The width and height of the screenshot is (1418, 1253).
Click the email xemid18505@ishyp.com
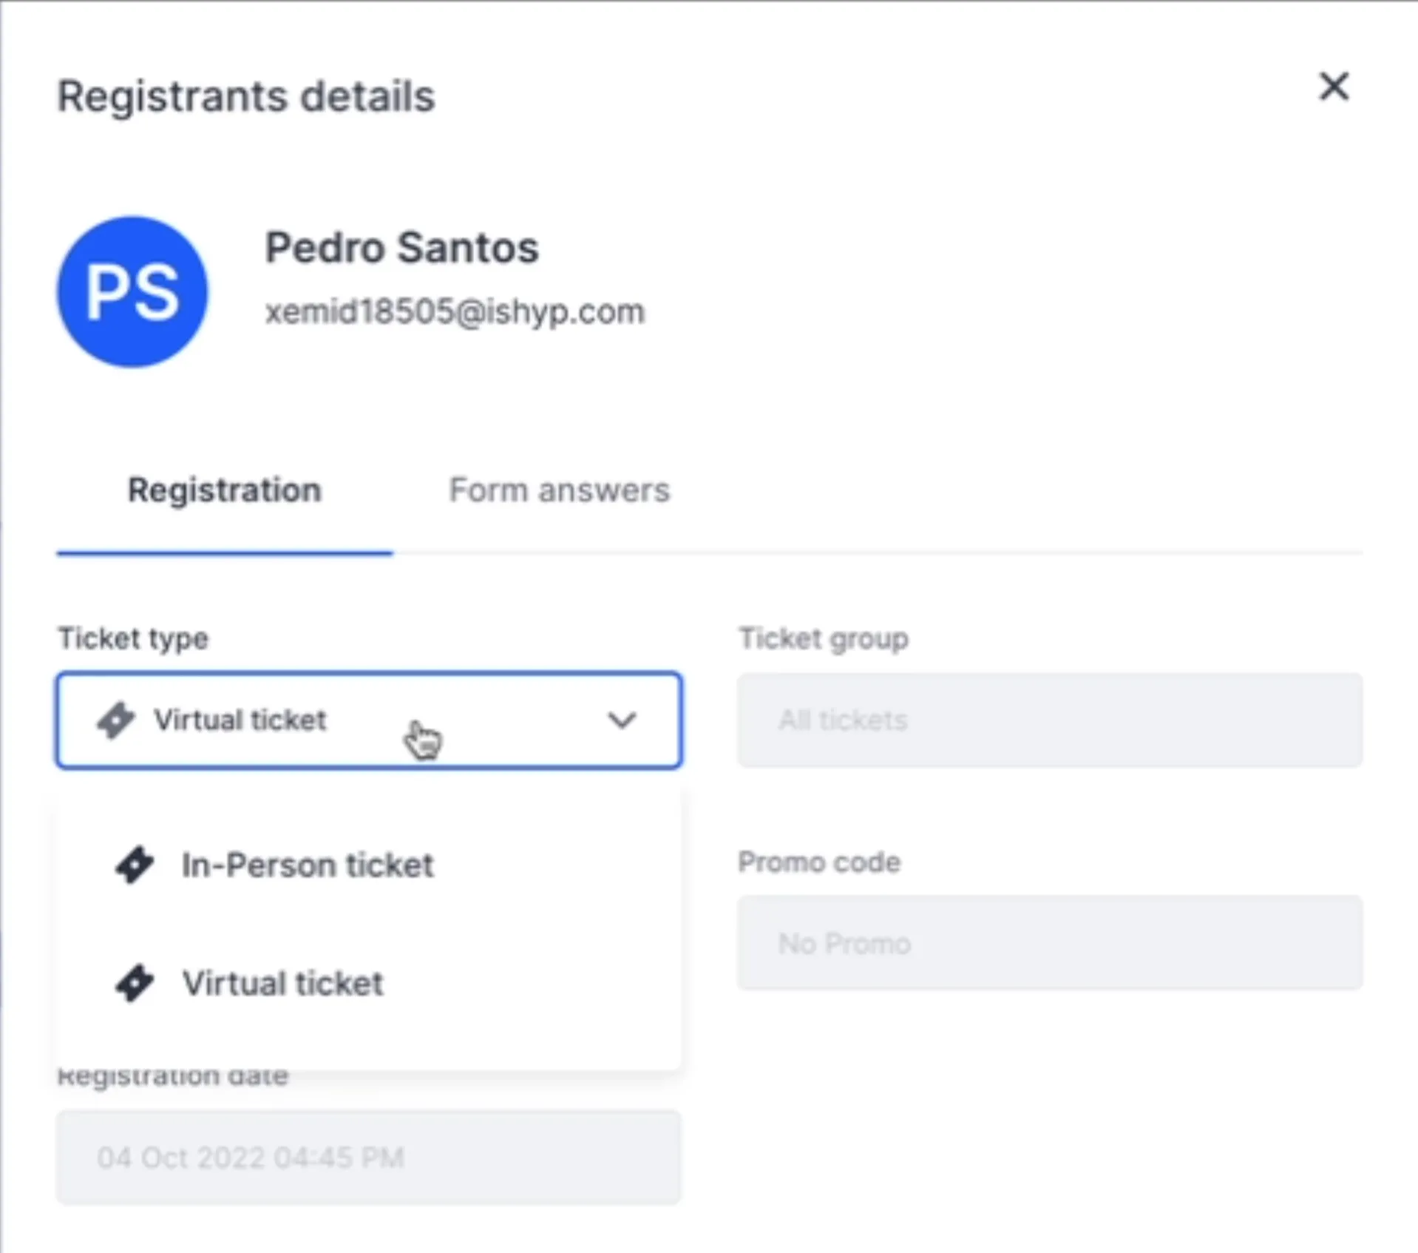tap(455, 311)
